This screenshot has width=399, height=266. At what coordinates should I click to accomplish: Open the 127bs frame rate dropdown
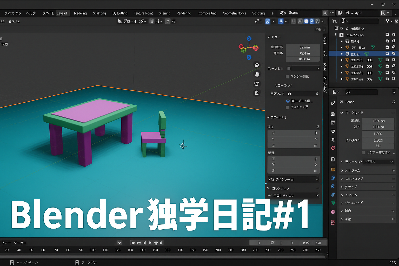pyautogui.click(x=378, y=162)
